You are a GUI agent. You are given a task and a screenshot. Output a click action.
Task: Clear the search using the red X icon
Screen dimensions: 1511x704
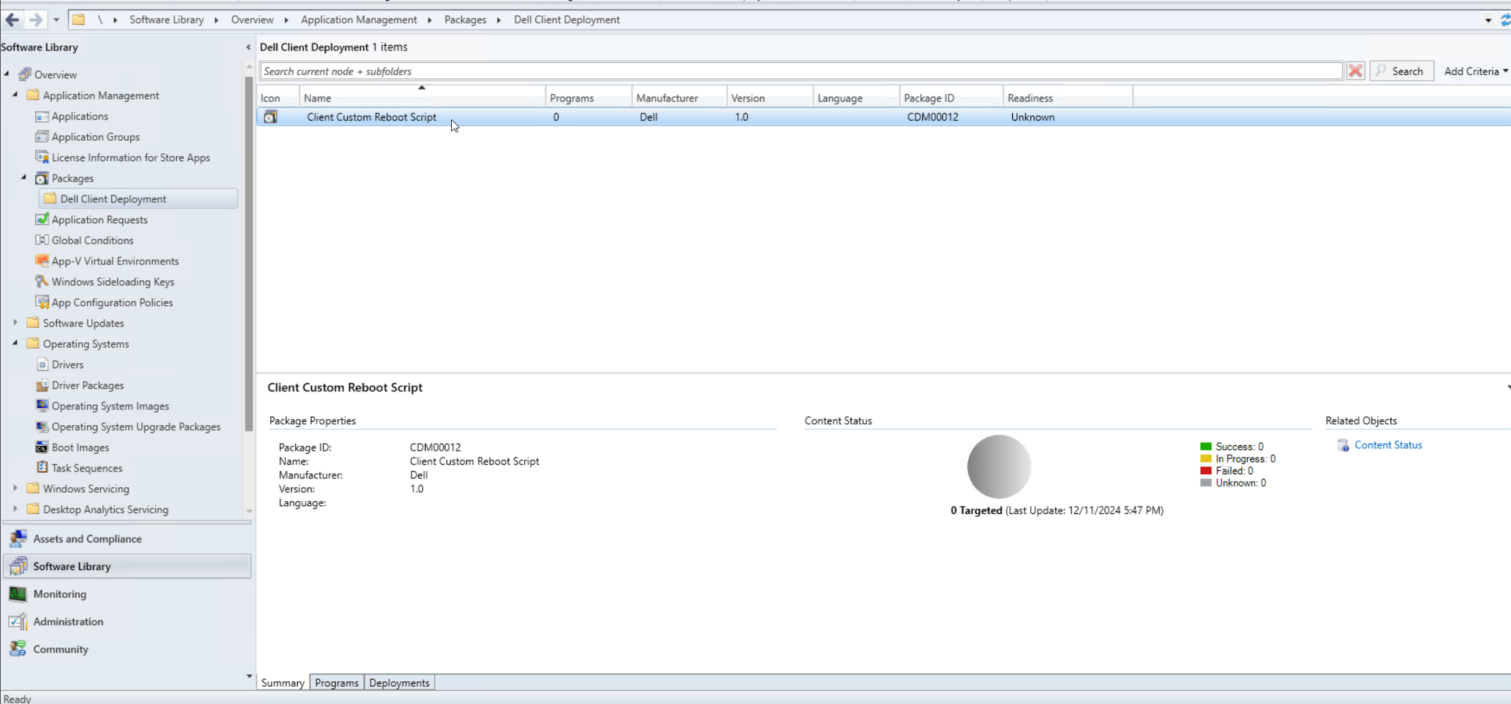coord(1354,70)
